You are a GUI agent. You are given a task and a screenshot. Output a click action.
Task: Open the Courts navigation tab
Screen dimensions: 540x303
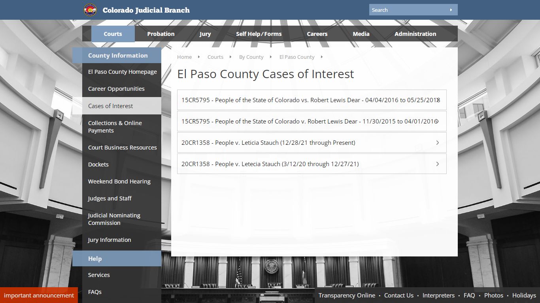pos(113,34)
